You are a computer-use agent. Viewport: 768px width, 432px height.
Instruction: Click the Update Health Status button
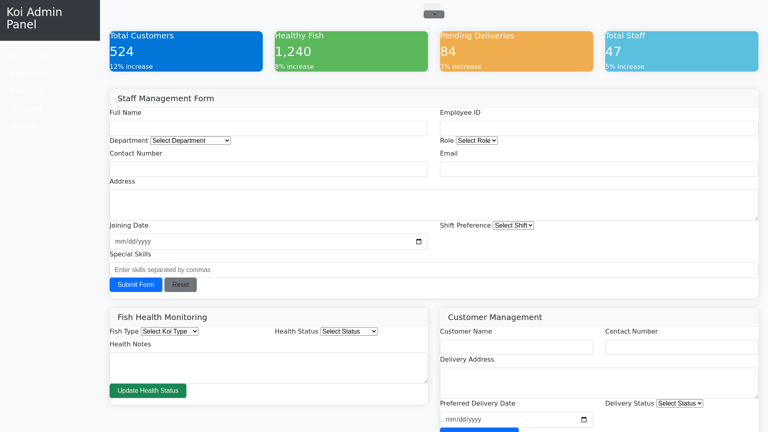148,391
